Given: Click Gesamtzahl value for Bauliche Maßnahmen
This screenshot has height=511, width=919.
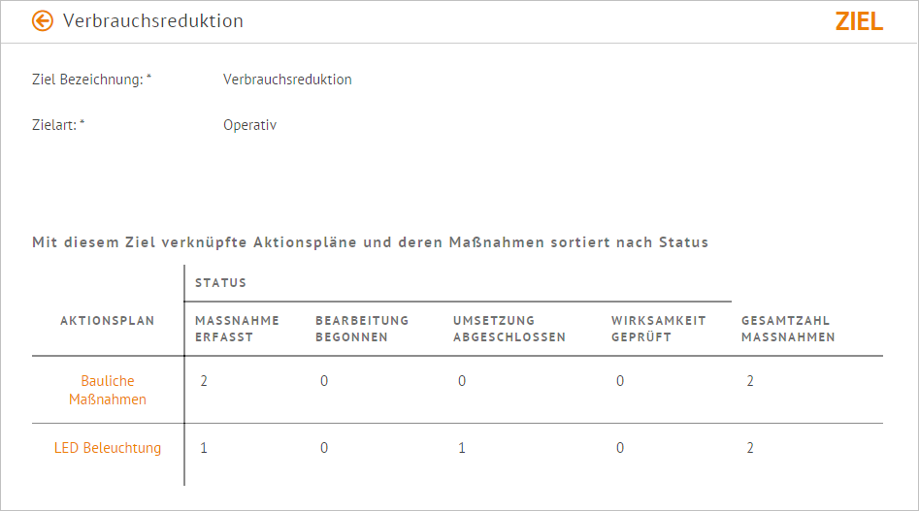Looking at the screenshot, I should (x=750, y=381).
